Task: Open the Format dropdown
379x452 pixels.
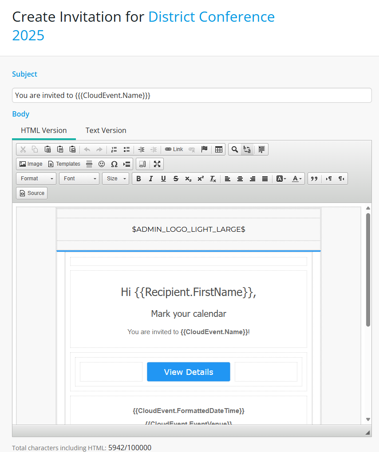Action: click(x=36, y=179)
